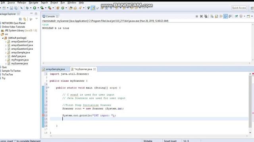
Task: Toggle Skip All Breakpoints toolbar icon
Action: click(21, 8)
